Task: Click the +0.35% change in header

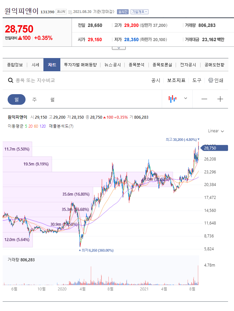Action: tap(43, 38)
